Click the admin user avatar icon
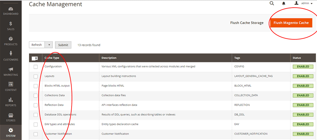 (296, 3)
